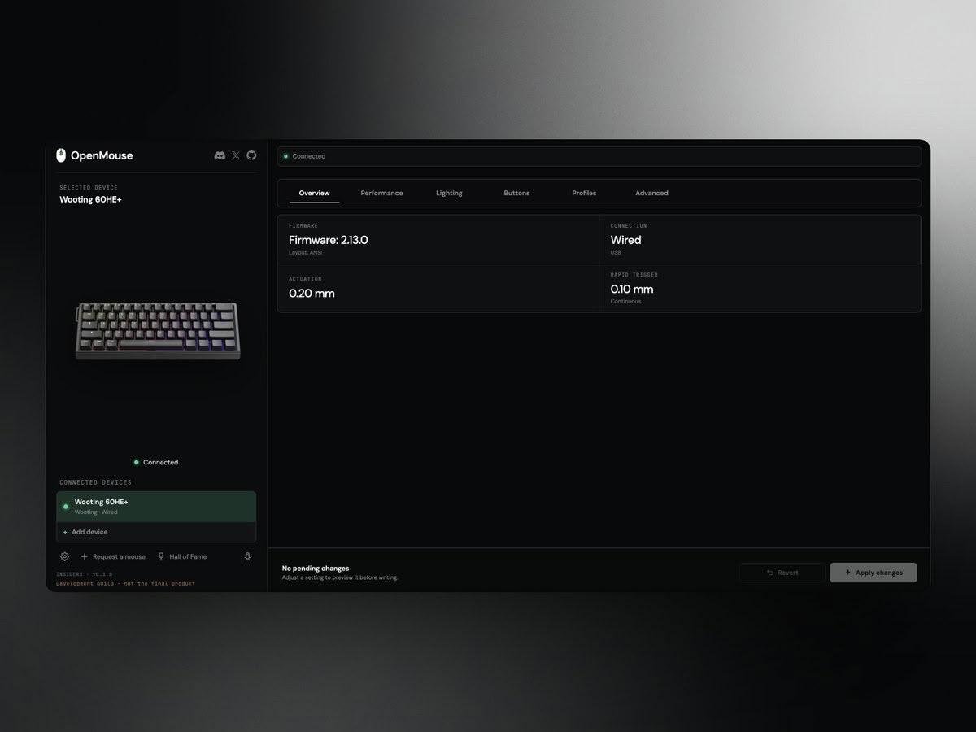Go to the Advanced tab

coord(651,193)
